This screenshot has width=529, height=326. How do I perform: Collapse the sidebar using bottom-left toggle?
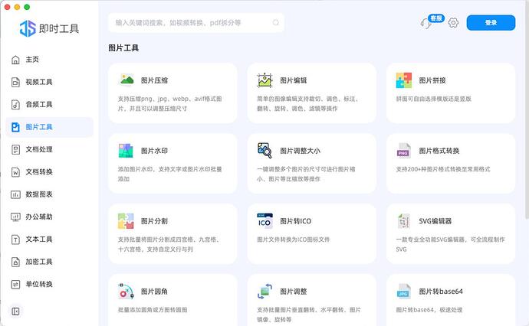click(x=16, y=311)
